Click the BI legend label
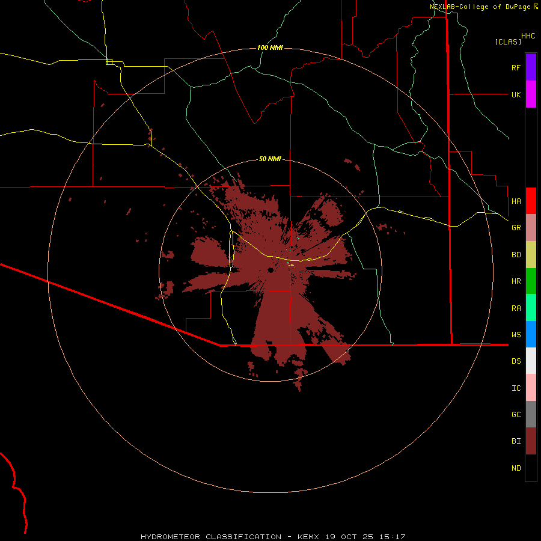Screen dimensions: 541x541 click(x=516, y=441)
